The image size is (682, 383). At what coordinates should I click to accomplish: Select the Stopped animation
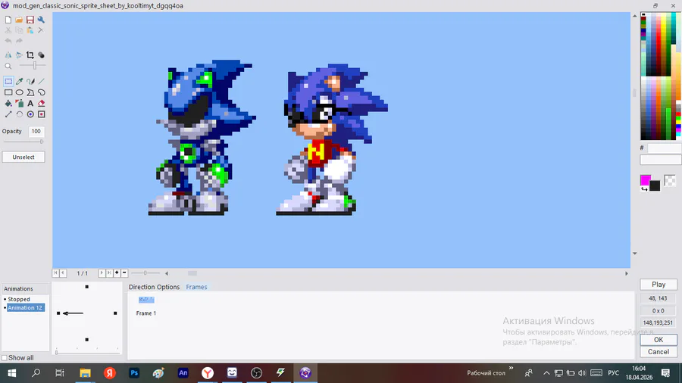tap(19, 299)
